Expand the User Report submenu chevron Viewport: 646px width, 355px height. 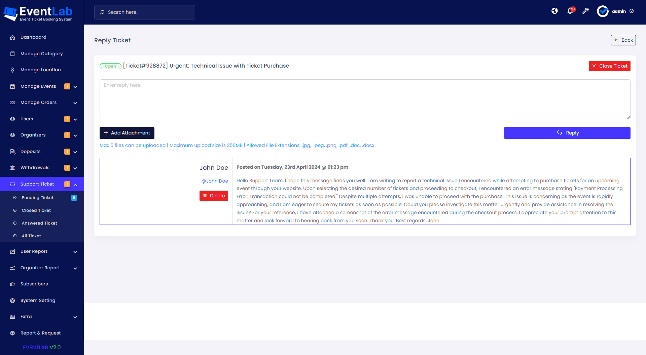pos(75,252)
